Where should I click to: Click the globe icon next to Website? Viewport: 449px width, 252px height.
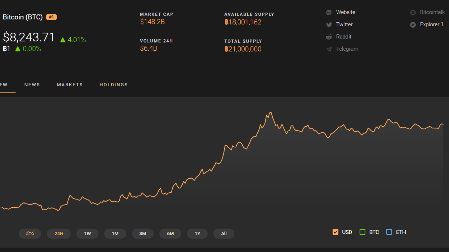pyautogui.click(x=329, y=13)
